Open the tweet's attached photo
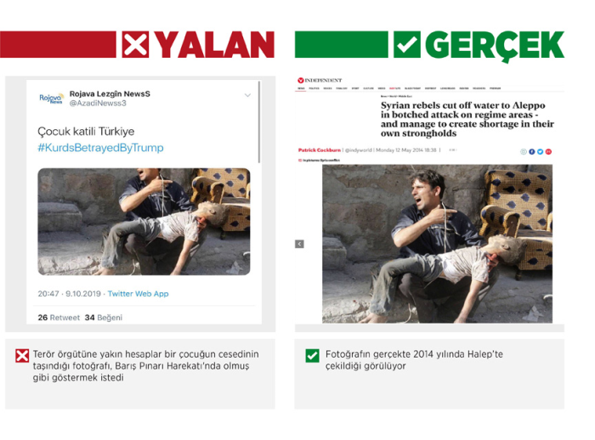 point(144,222)
